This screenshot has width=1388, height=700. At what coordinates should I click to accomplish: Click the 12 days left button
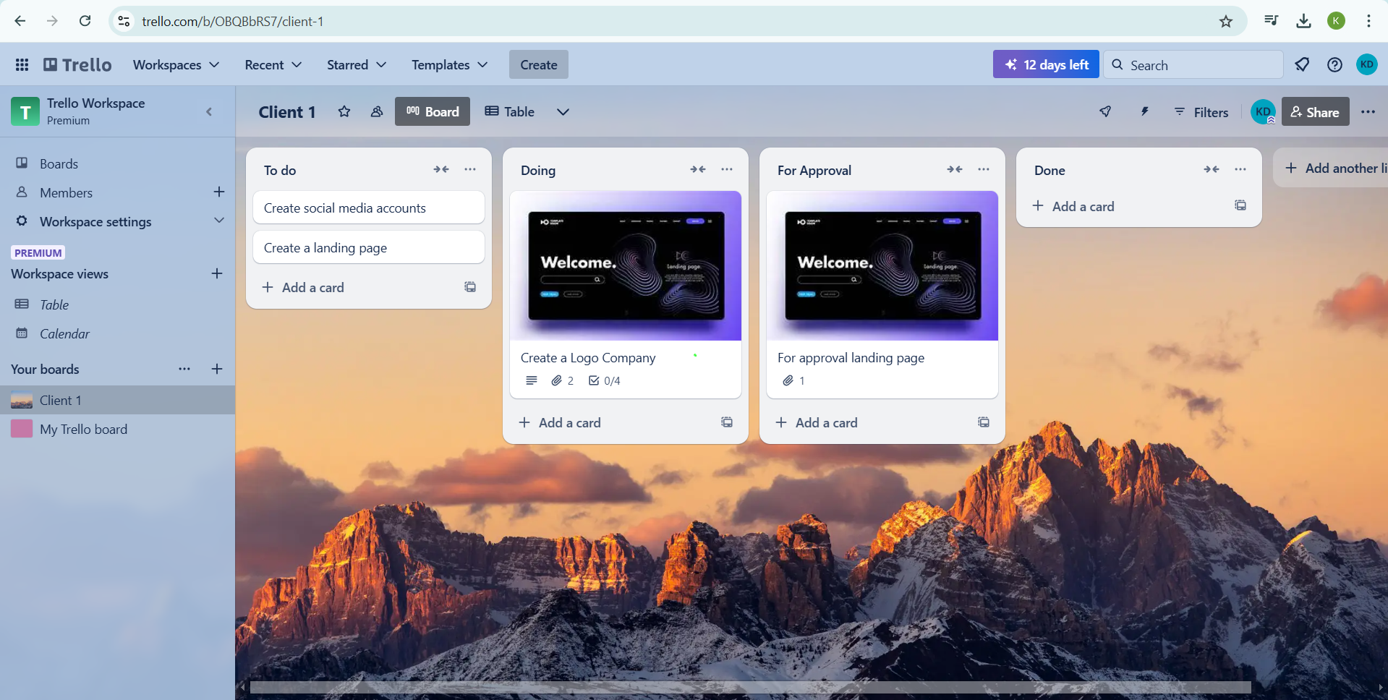point(1046,64)
